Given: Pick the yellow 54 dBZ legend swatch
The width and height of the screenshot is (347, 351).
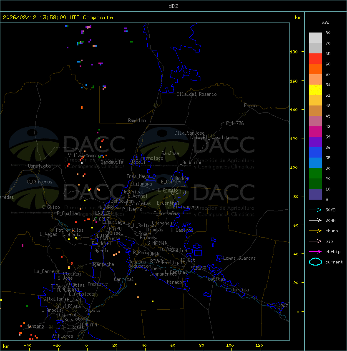Looking at the screenshot, I should pos(315,90).
